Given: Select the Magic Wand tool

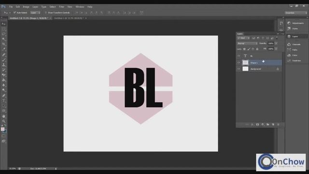Looking at the screenshot, I should click(x=4, y=39).
